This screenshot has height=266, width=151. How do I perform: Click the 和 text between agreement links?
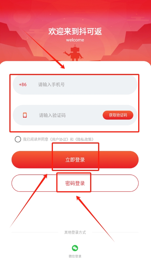tap(72, 140)
